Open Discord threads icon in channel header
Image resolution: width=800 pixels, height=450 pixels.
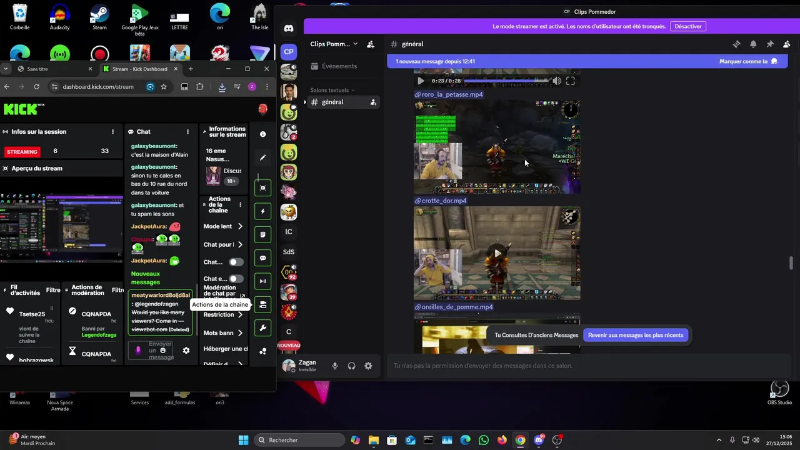736,44
